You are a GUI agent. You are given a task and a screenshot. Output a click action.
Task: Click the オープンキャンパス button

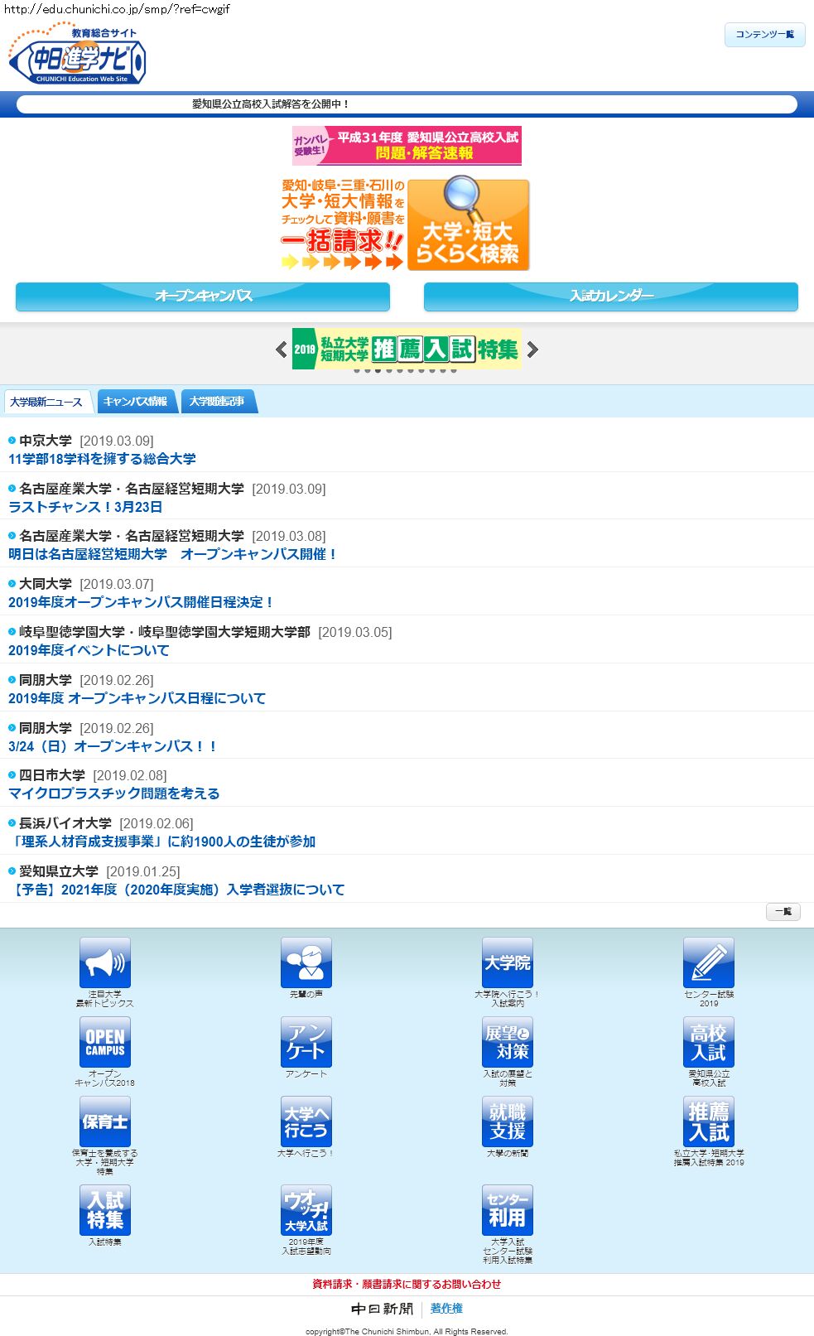(203, 297)
